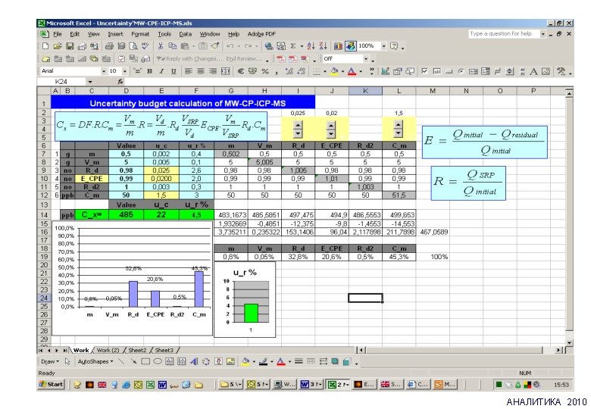Click the spinner above column I R_d

click(297, 130)
